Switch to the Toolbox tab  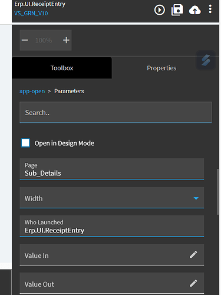(62, 68)
